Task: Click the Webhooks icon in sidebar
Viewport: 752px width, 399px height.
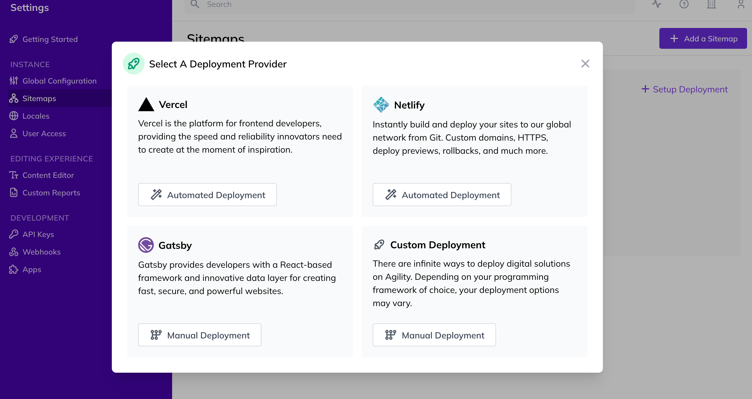Action: [x=13, y=252]
